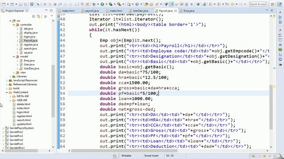Open the New wizard dropdown arrow
Viewport: 284px width, 159px height.
click(x=8, y=4)
